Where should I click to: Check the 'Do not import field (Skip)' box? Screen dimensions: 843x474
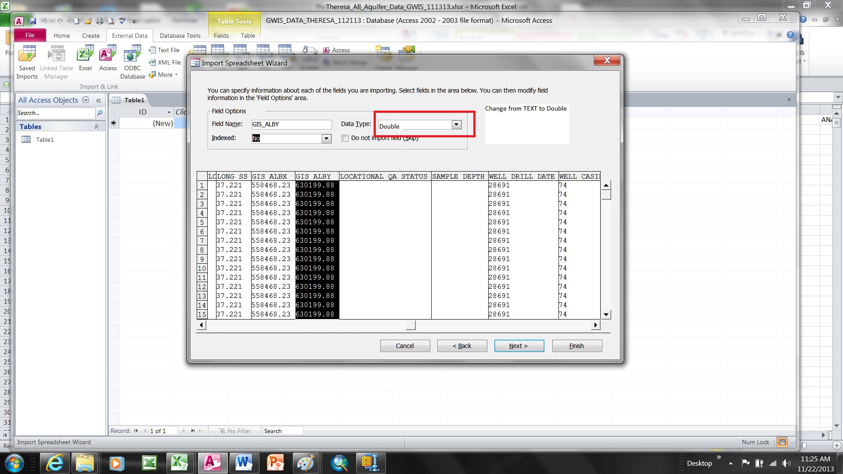click(345, 138)
